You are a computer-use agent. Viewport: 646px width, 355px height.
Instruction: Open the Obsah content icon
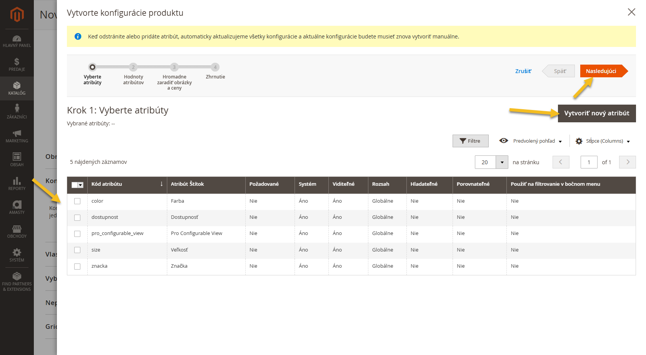17,157
